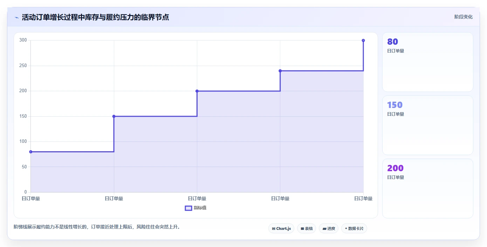The width and height of the screenshot is (487, 247).
Task: Click the footer note starting with 阶梯线展示履约能力
Action: pos(97,227)
